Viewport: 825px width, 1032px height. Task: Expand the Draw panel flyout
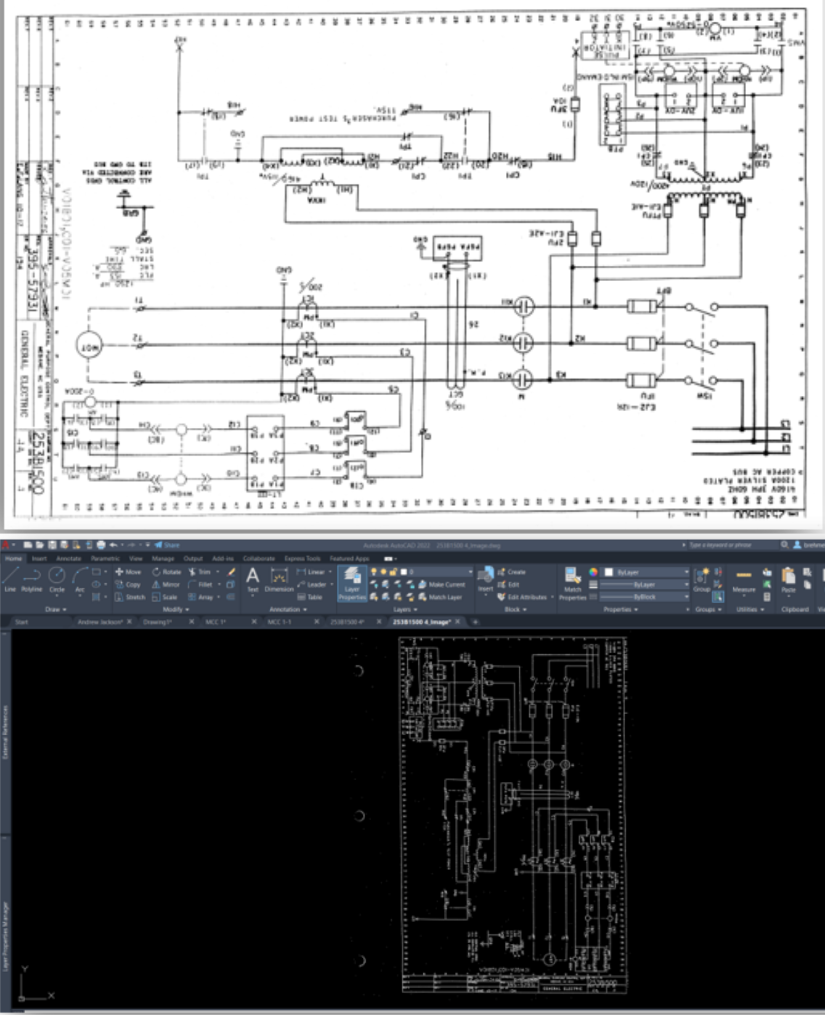click(56, 609)
